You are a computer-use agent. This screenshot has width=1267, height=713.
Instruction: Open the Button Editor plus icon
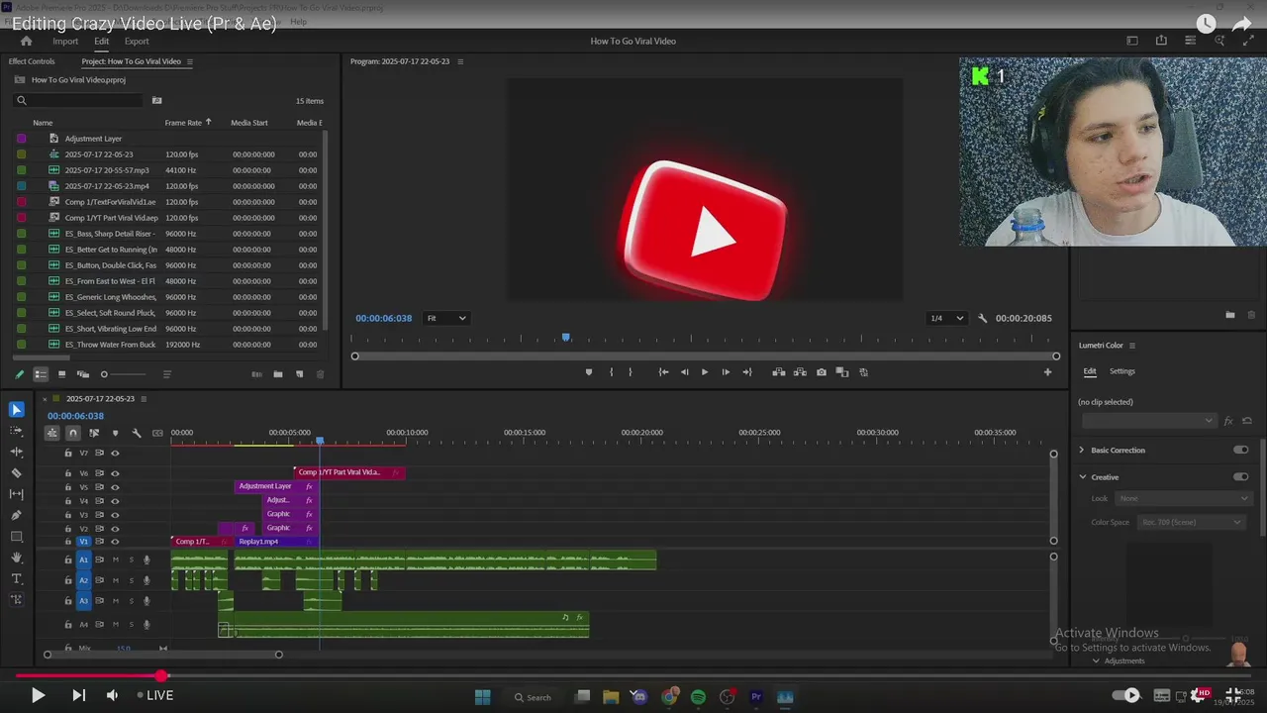[x=1047, y=372]
